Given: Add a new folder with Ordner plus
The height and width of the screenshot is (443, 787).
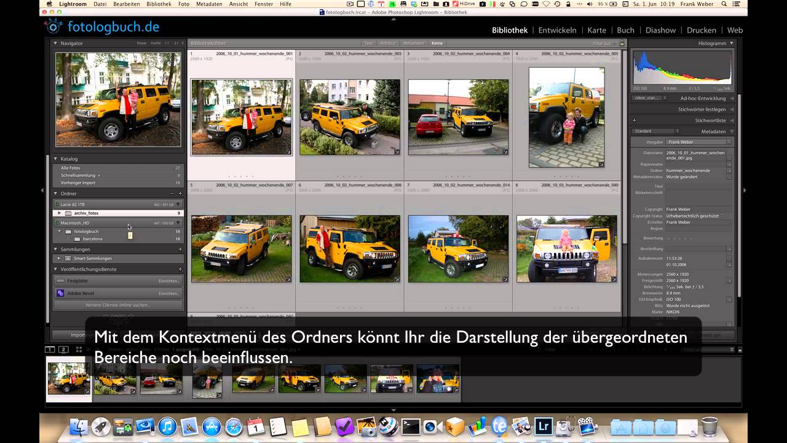Looking at the screenshot, I should pyautogui.click(x=180, y=193).
